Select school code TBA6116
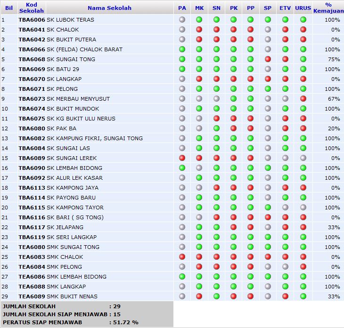The image size is (344, 328). coord(32,217)
